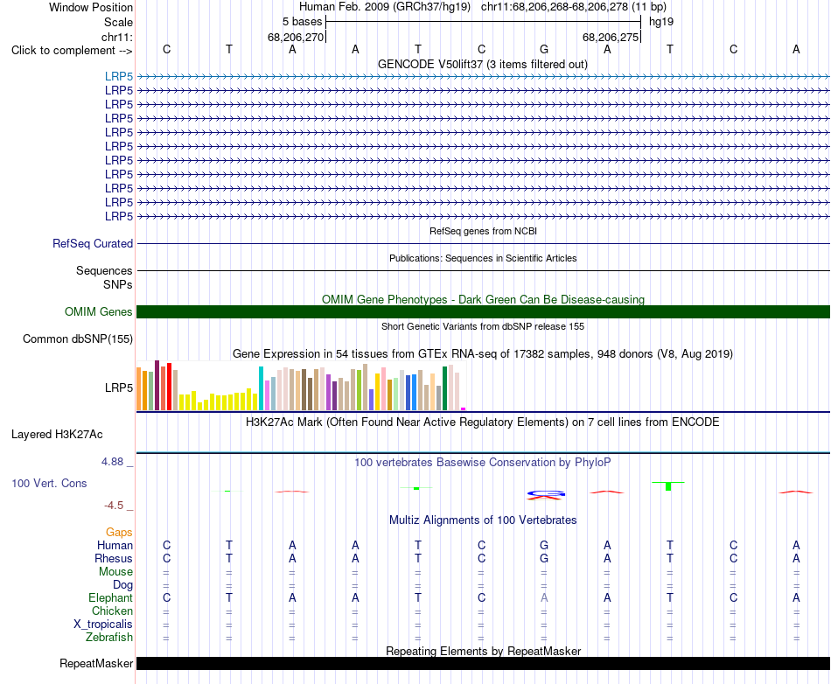Click the 'Dog' species label
Screen dimensions: 831x684
click(122, 585)
